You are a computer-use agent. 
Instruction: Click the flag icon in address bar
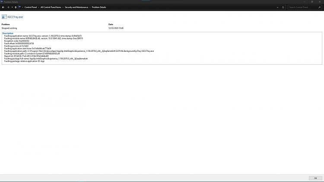[x=19, y=7]
